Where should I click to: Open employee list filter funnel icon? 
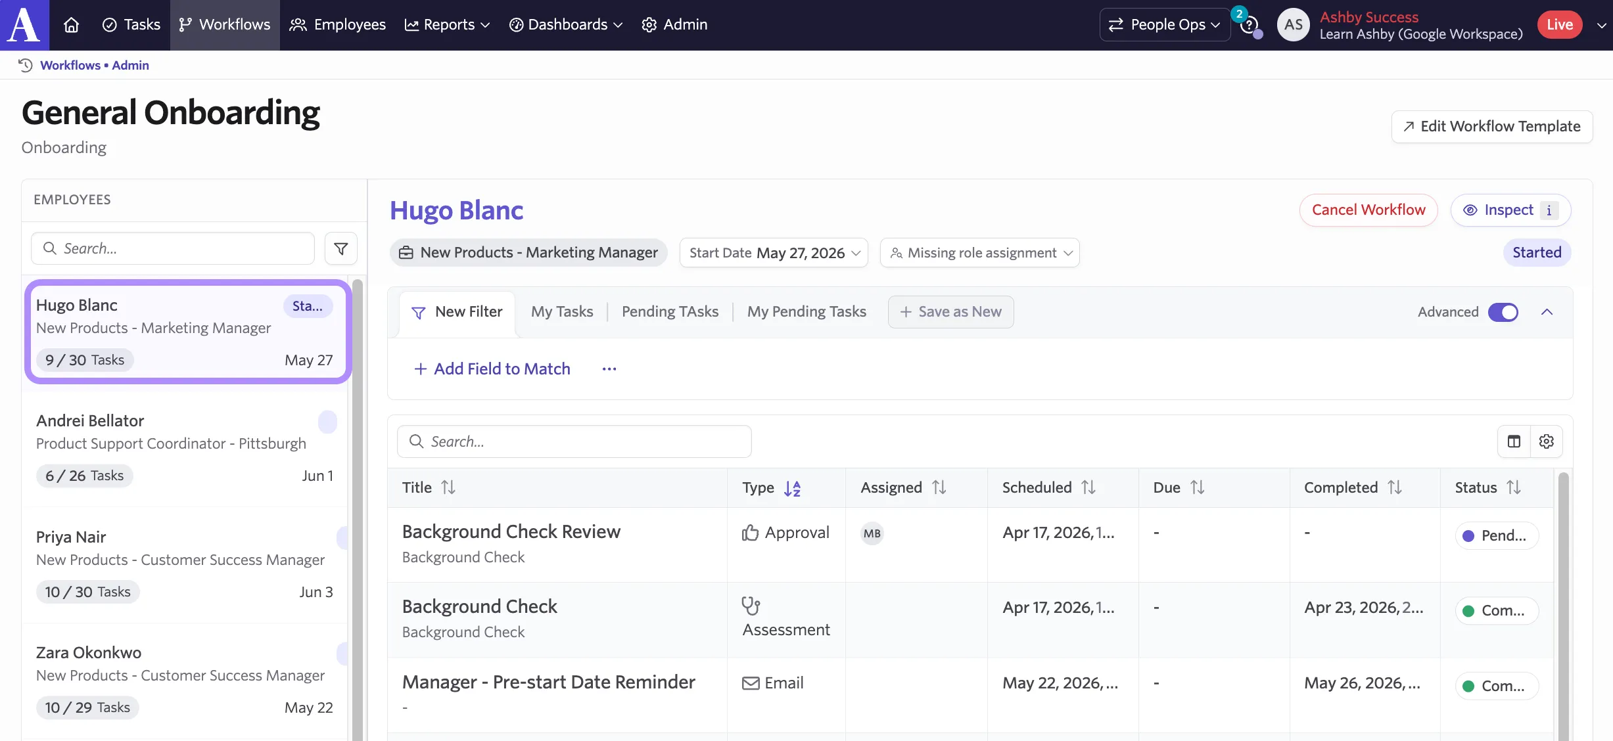pos(341,248)
